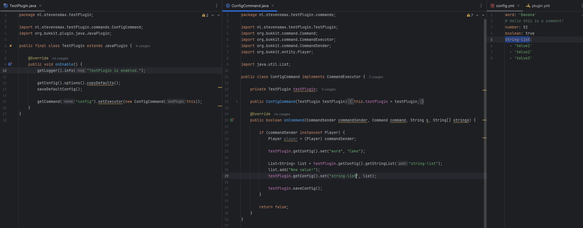
Task: Open the tab options menu for the TestPlugin.java pane
Action: 217,6
